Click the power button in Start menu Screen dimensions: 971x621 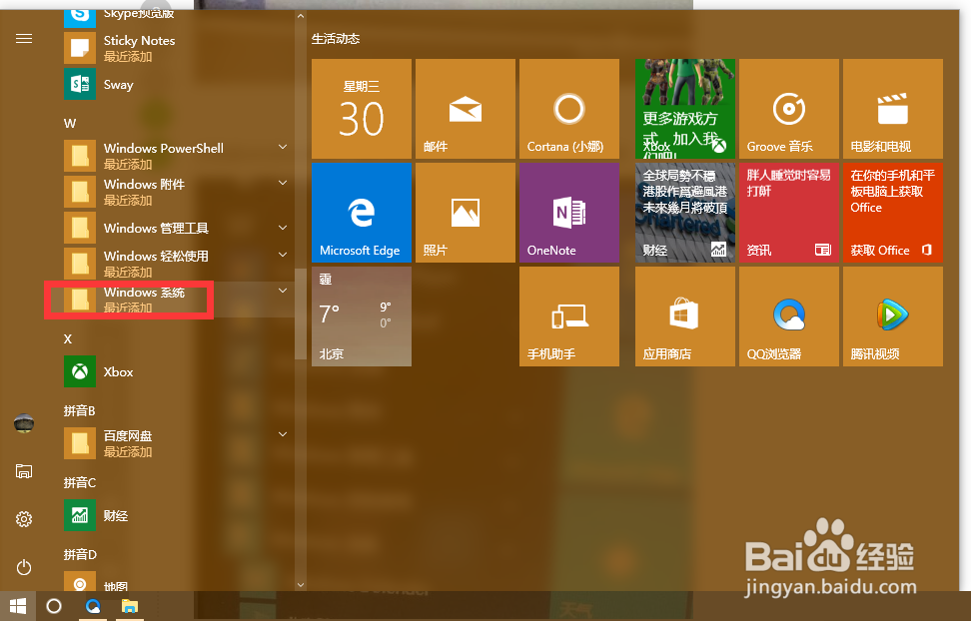tap(23, 567)
